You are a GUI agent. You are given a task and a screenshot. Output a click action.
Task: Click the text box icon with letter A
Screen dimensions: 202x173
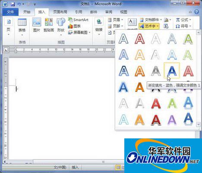[132, 22]
